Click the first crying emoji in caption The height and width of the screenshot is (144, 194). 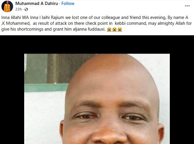[x=109, y=29]
